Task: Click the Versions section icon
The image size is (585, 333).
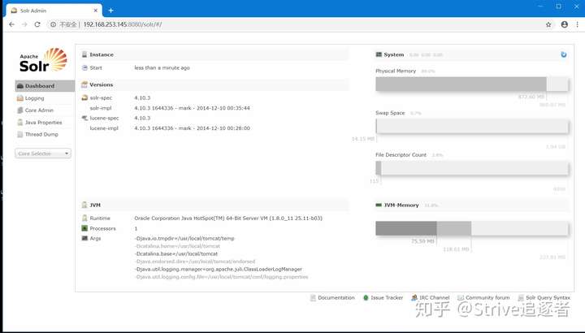Action: click(x=84, y=84)
